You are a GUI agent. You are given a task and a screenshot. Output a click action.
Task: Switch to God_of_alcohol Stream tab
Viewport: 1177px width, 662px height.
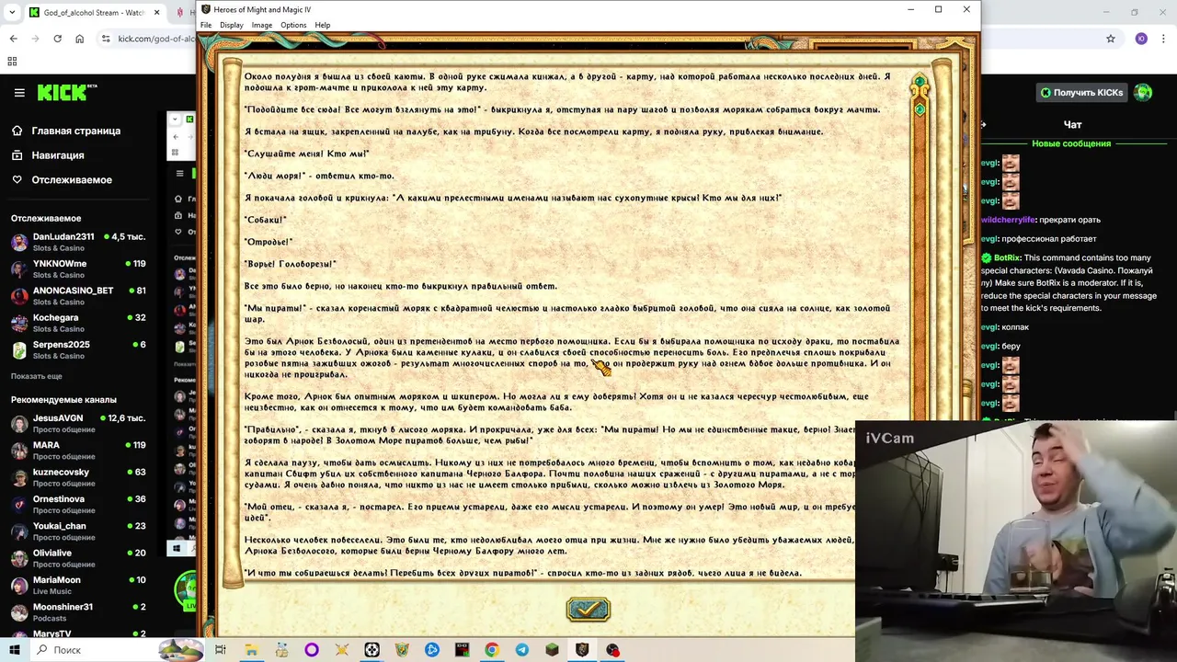coord(94,13)
